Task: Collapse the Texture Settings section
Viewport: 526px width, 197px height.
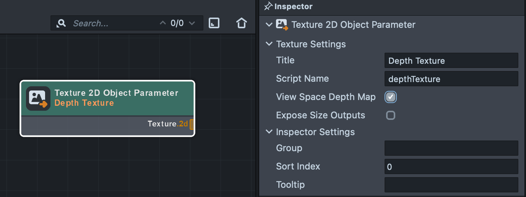Action: click(x=269, y=44)
